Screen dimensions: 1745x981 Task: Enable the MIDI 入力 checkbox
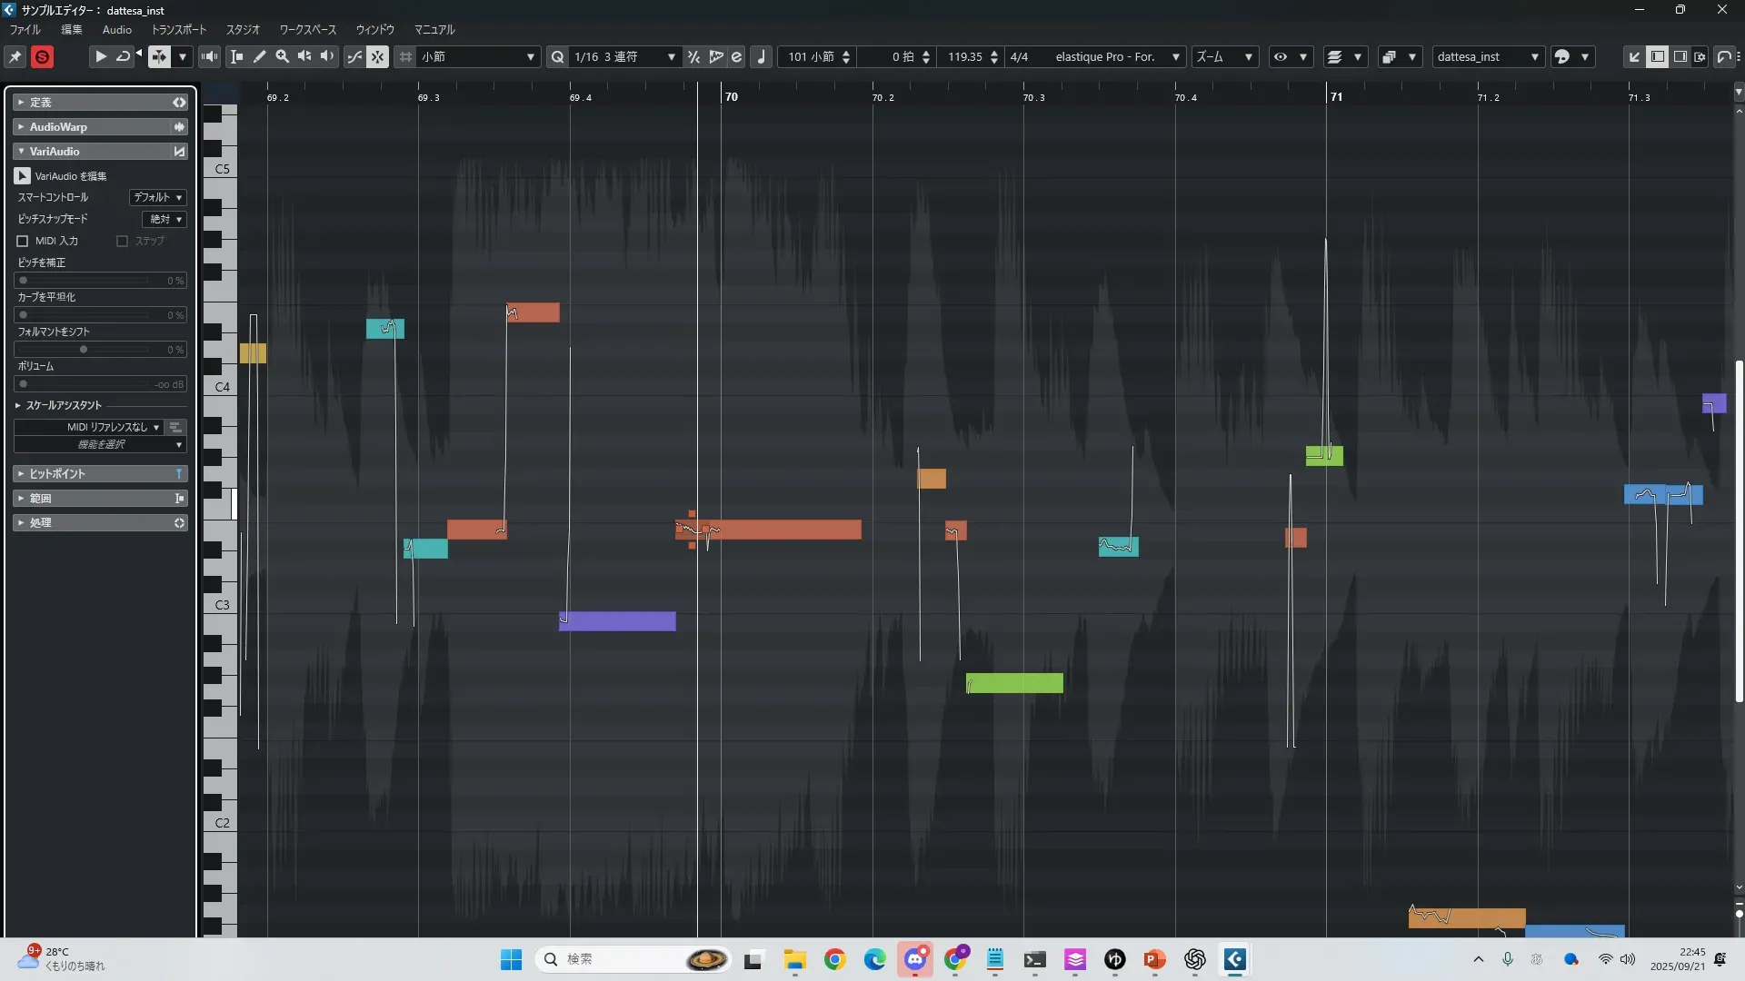(23, 241)
